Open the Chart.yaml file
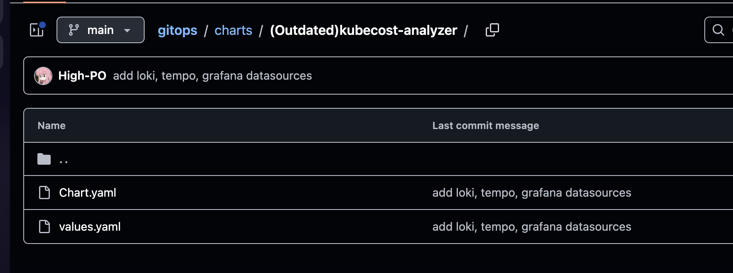The image size is (733, 273). point(88,193)
